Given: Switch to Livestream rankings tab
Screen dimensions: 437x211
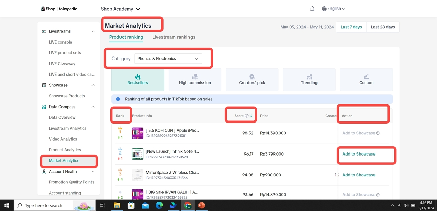Looking at the screenshot, I should [x=173, y=37].
